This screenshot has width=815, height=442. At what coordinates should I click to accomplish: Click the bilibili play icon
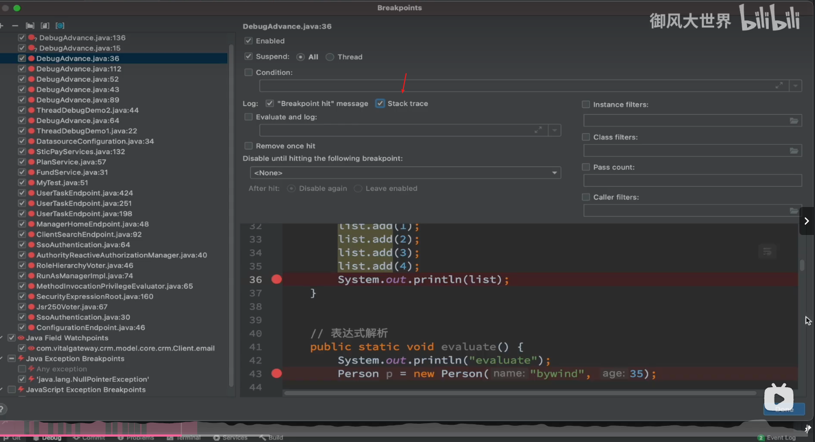(x=779, y=398)
